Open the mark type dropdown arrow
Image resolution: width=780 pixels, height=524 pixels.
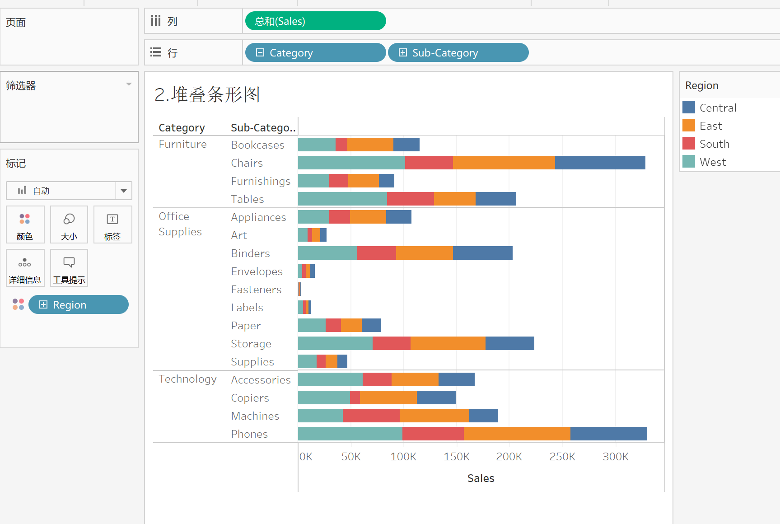[x=124, y=191]
